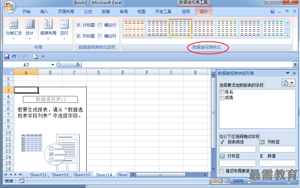
Task: Expand the PivotTable styles gallery More button
Action: coord(288,35)
